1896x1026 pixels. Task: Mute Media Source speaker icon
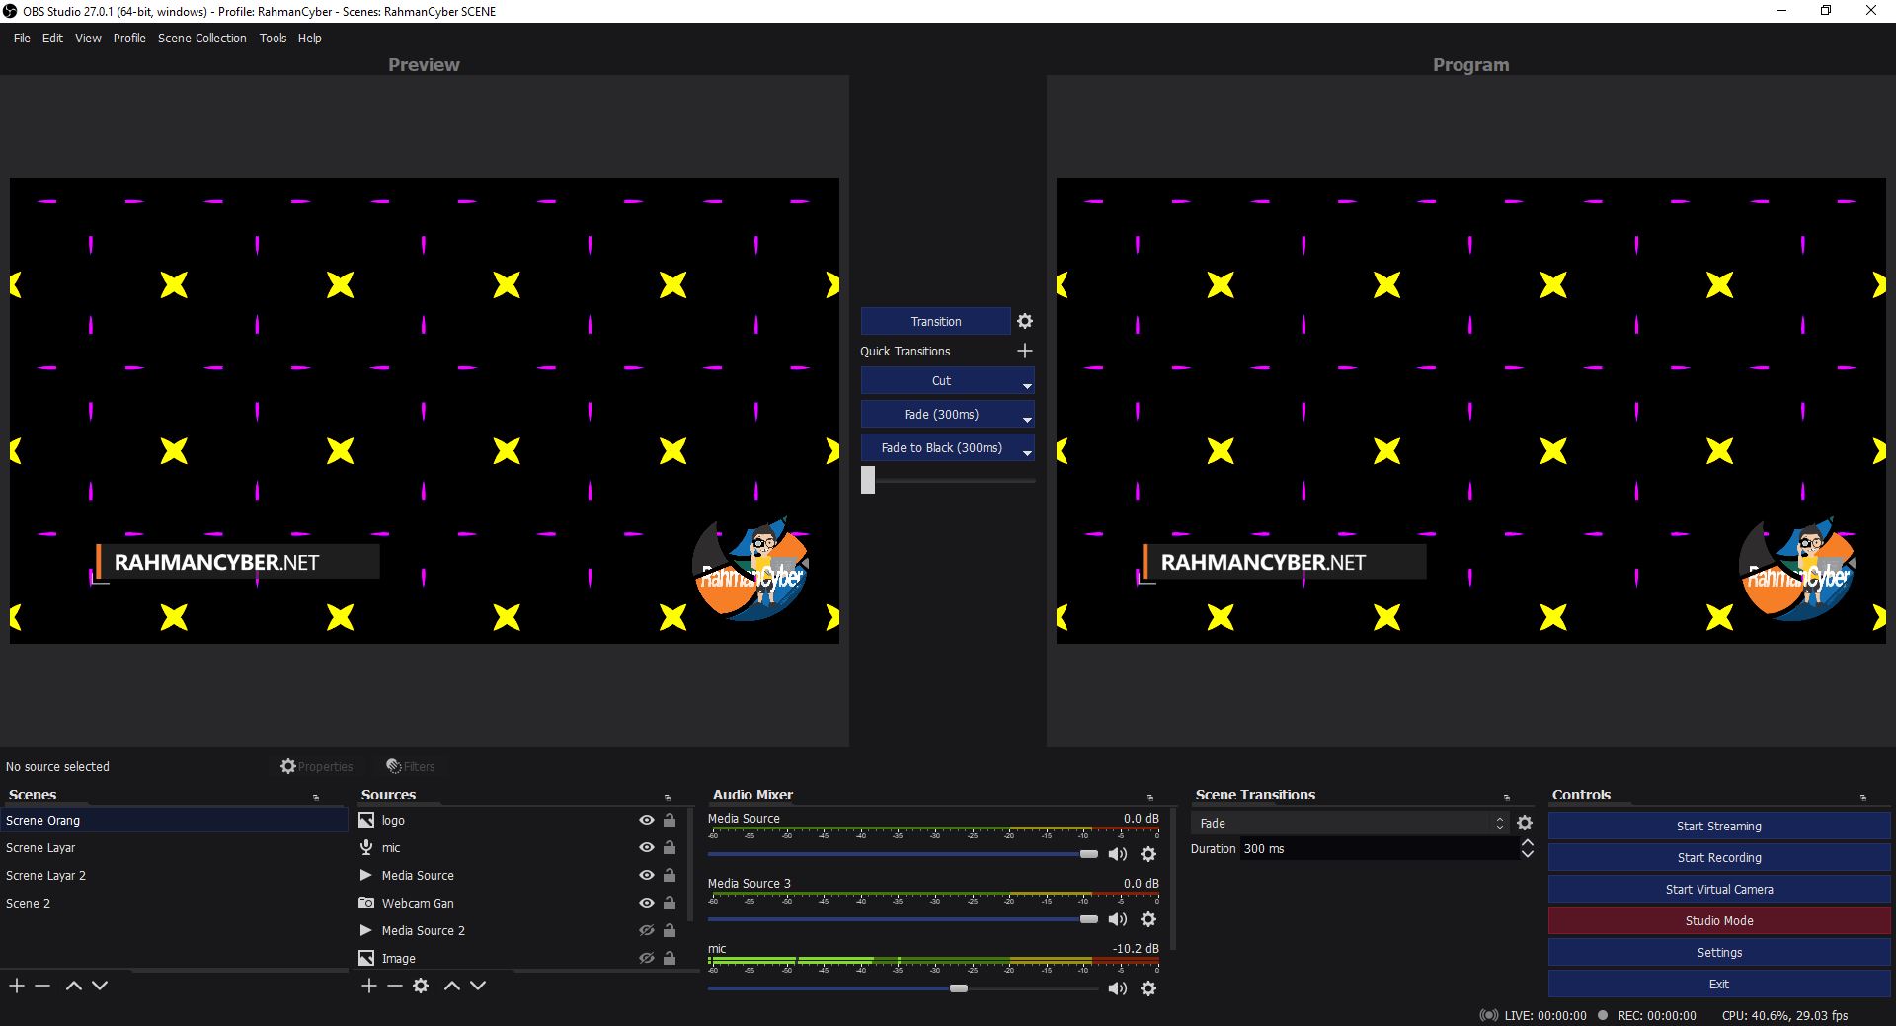pyautogui.click(x=1118, y=854)
